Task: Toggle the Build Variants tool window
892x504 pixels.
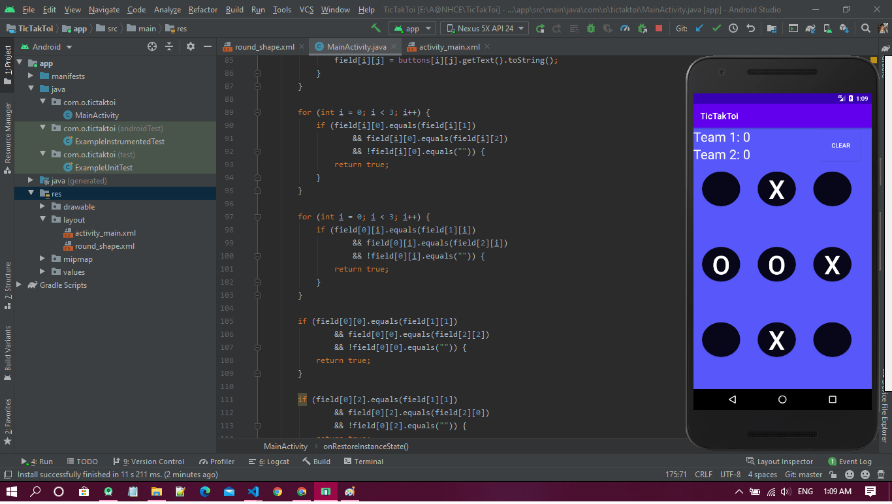Action: pos(8,353)
